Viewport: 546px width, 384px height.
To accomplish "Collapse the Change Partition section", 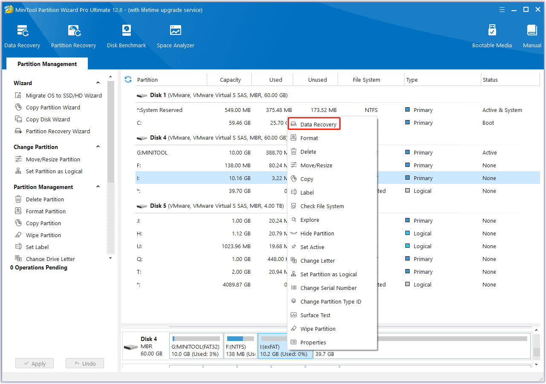I will (x=98, y=147).
